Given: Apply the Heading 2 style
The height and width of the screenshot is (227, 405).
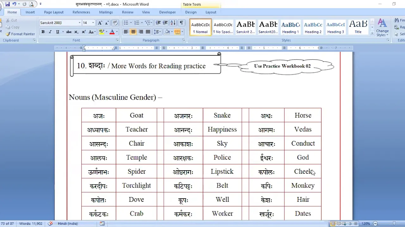Looking at the screenshot, I should 313,27.
